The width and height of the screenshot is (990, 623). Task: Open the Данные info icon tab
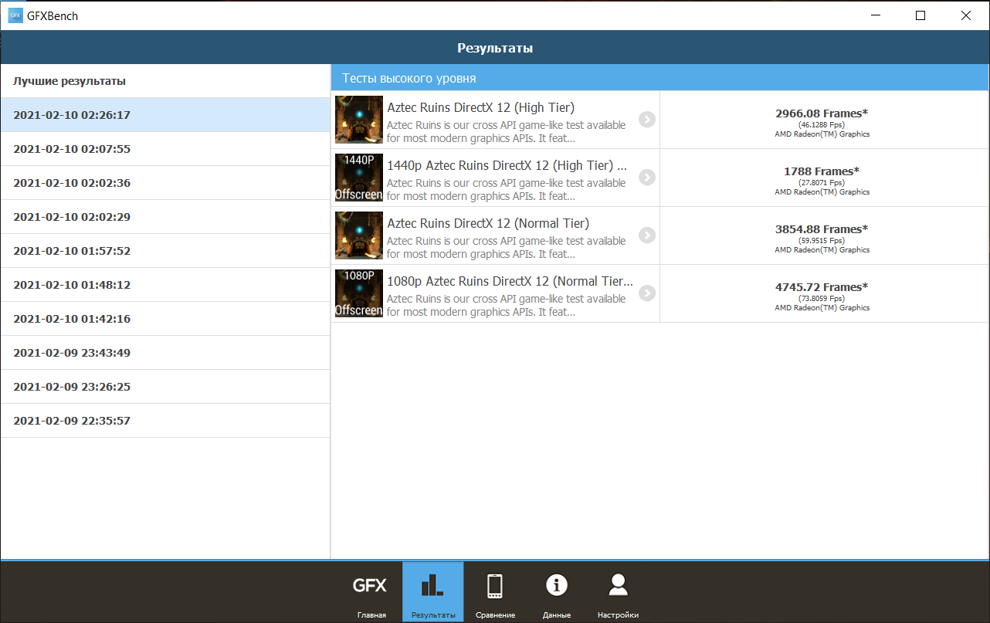point(556,592)
